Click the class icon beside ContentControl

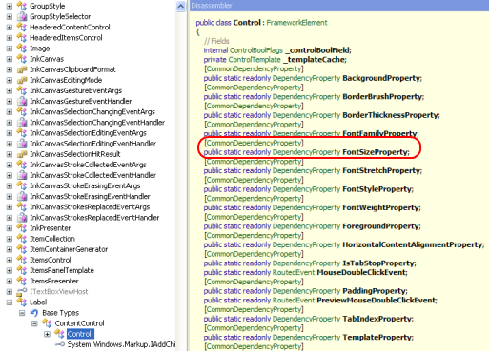click(x=47, y=323)
